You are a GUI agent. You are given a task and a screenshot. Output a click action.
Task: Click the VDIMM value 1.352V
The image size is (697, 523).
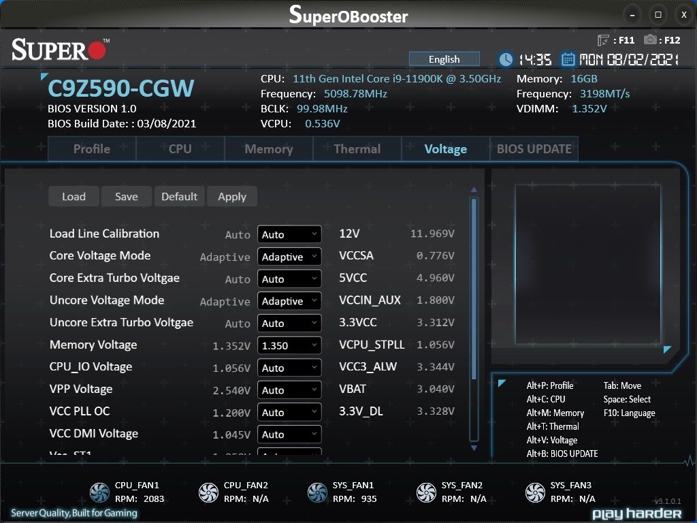[x=589, y=109]
